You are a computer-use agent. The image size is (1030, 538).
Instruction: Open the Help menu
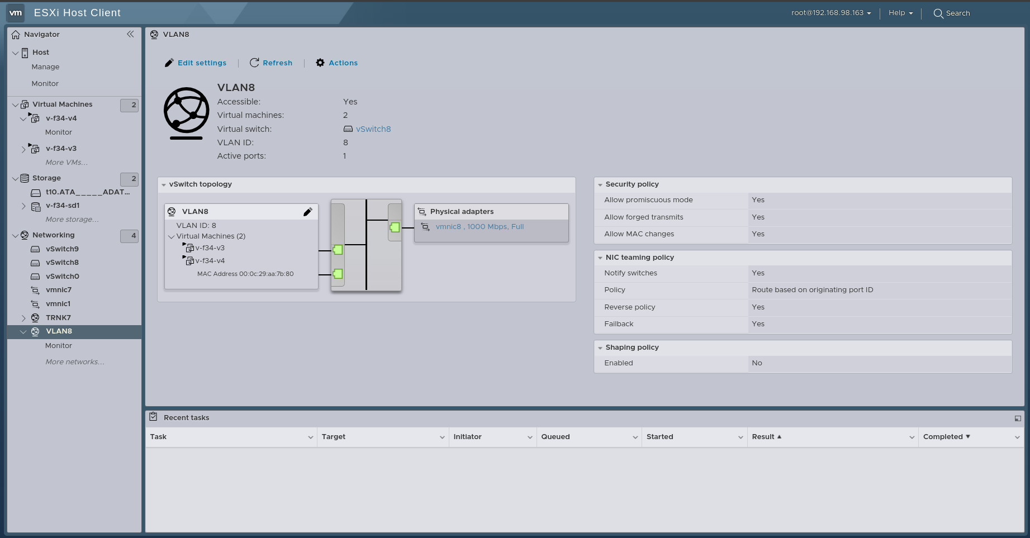coord(900,13)
